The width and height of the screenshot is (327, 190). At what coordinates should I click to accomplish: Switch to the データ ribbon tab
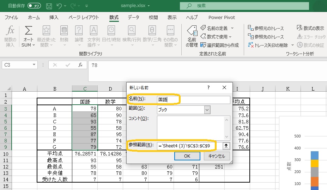[x=133, y=17]
